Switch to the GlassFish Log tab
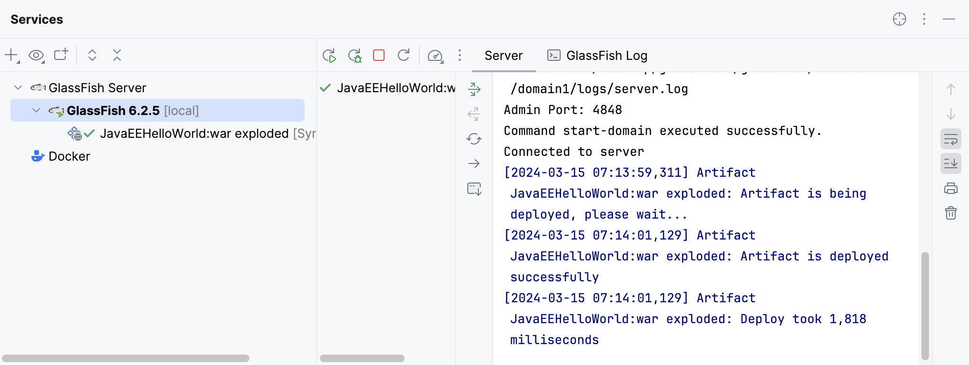Screen dimensions: 969x365 [x=597, y=56]
